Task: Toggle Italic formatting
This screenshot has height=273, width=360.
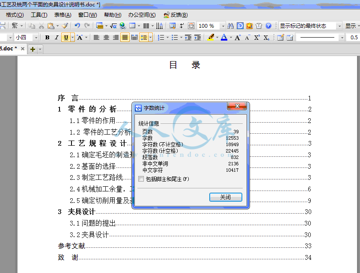Action: (57, 37)
